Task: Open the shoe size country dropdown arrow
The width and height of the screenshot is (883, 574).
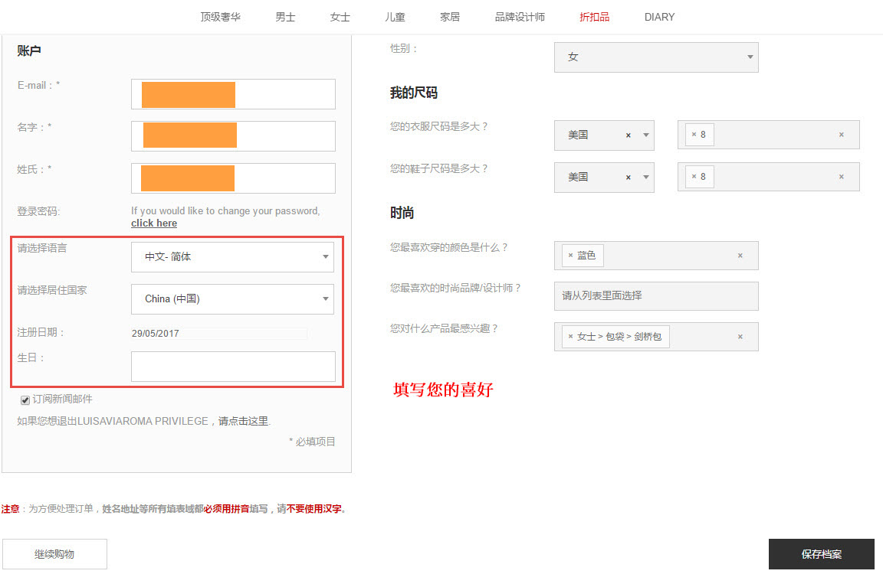Action: (x=646, y=177)
